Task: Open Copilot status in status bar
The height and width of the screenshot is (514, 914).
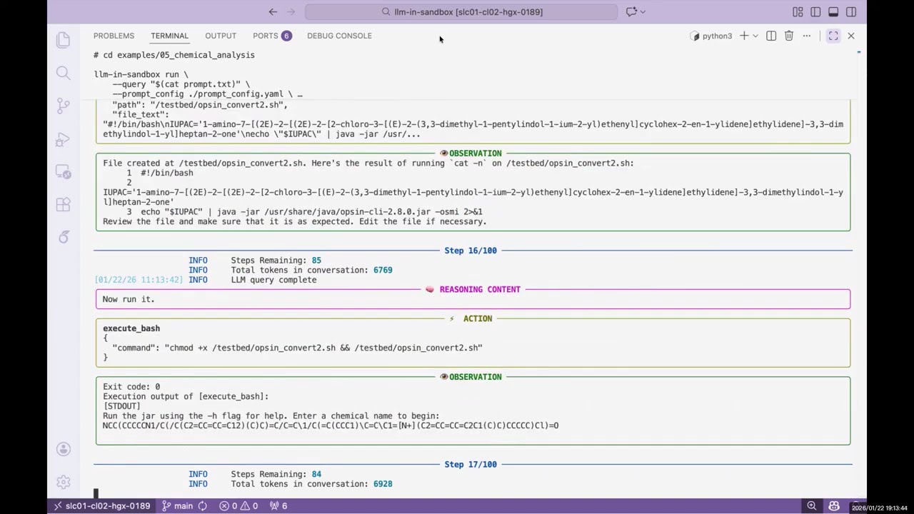Action: click(x=833, y=505)
